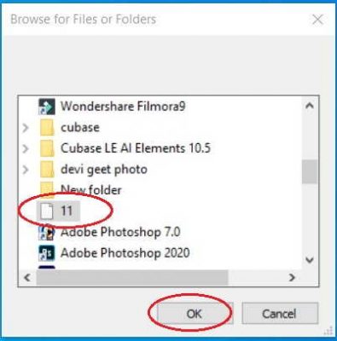
Task: Click the blank file icon named 11
Action: point(47,211)
